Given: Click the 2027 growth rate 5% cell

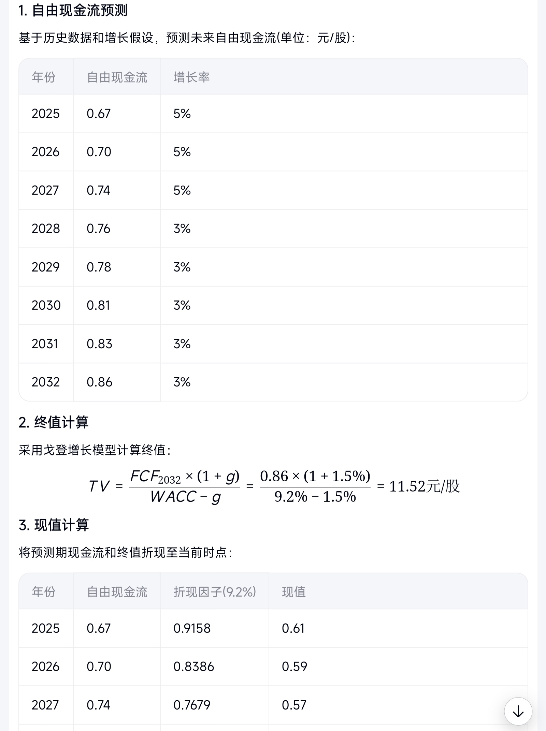Looking at the screenshot, I should (182, 190).
